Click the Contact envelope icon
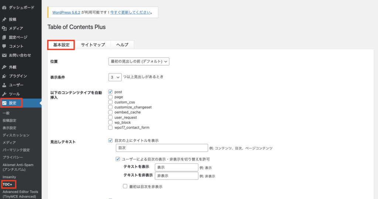 [x=4, y=55]
